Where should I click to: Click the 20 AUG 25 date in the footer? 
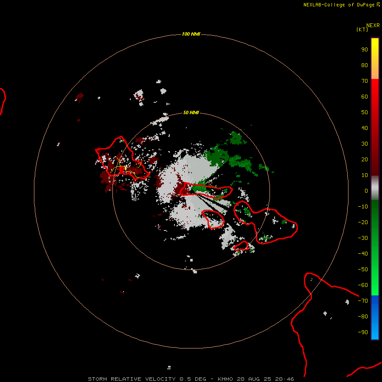(x=254, y=379)
